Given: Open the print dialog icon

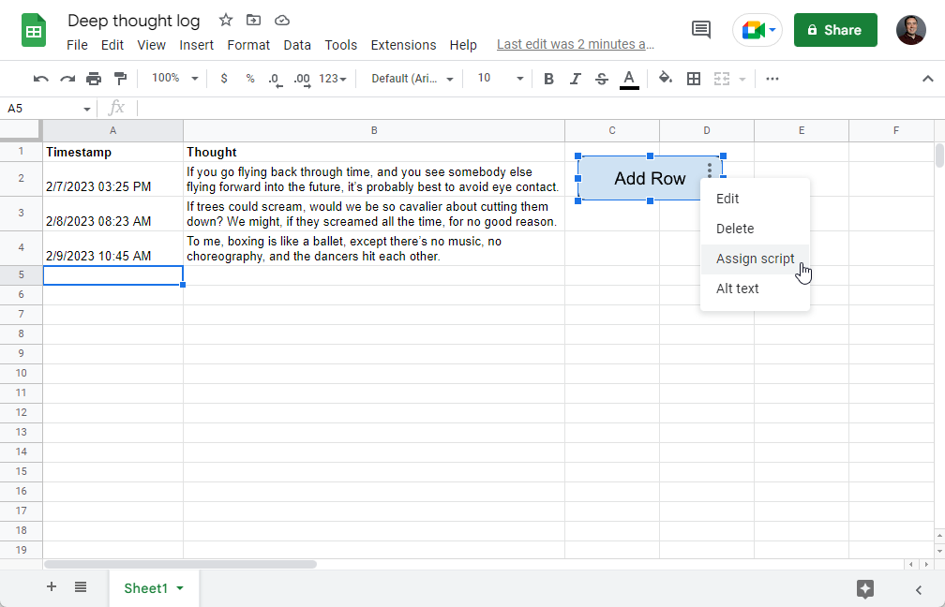Looking at the screenshot, I should pyautogui.click(x=94, y=78).
